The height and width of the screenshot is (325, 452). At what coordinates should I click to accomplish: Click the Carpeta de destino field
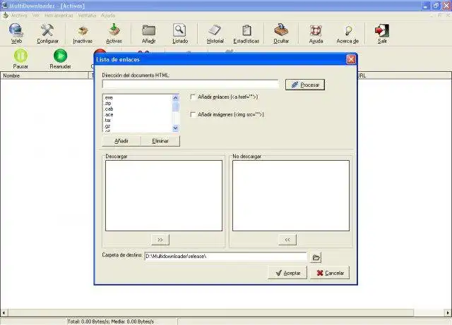tap(226, 256)
